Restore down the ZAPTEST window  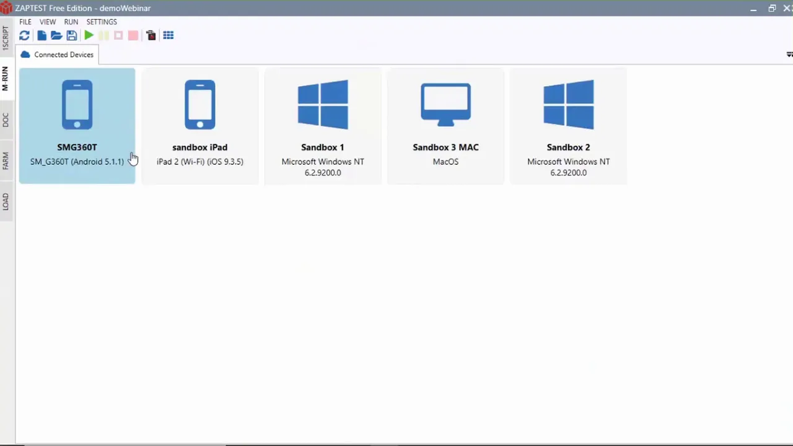pos(772,8)
